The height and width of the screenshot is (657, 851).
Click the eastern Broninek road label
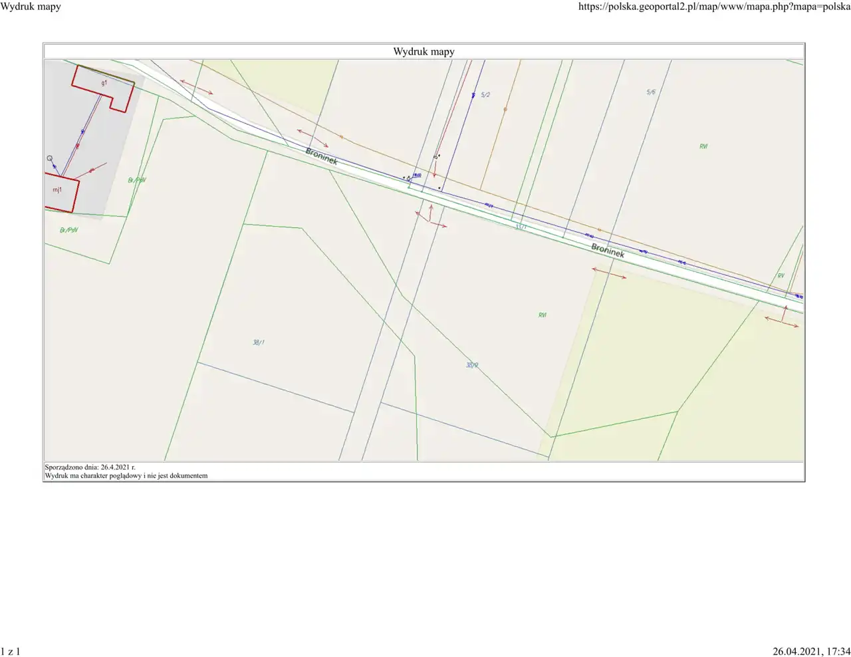coord(608,250)
